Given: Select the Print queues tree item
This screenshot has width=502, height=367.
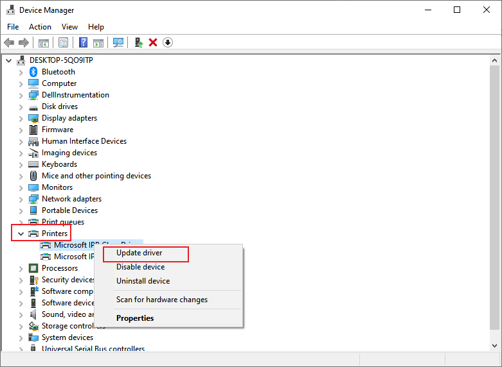Looking at the screenshot, I should [63, 221].
